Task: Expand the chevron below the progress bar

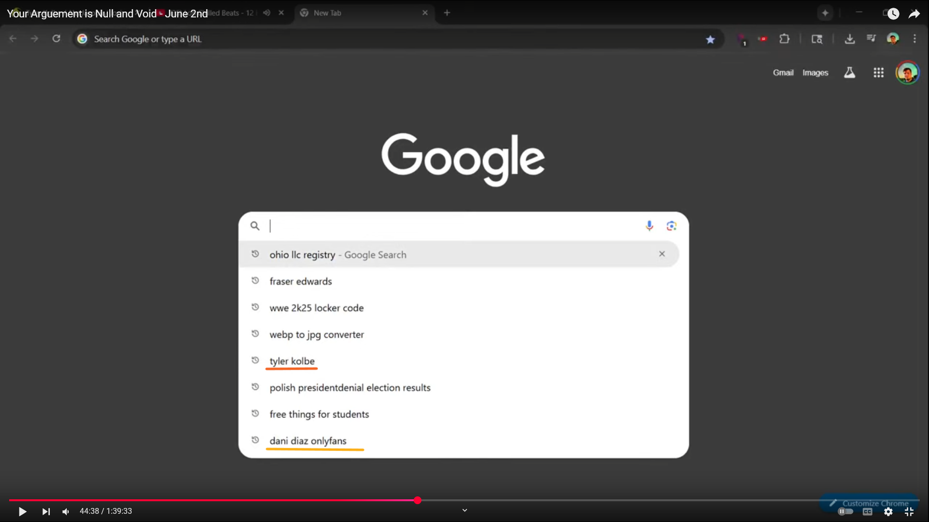Action: 464,510
